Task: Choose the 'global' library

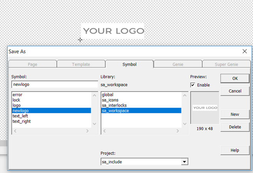Action: 108,94
